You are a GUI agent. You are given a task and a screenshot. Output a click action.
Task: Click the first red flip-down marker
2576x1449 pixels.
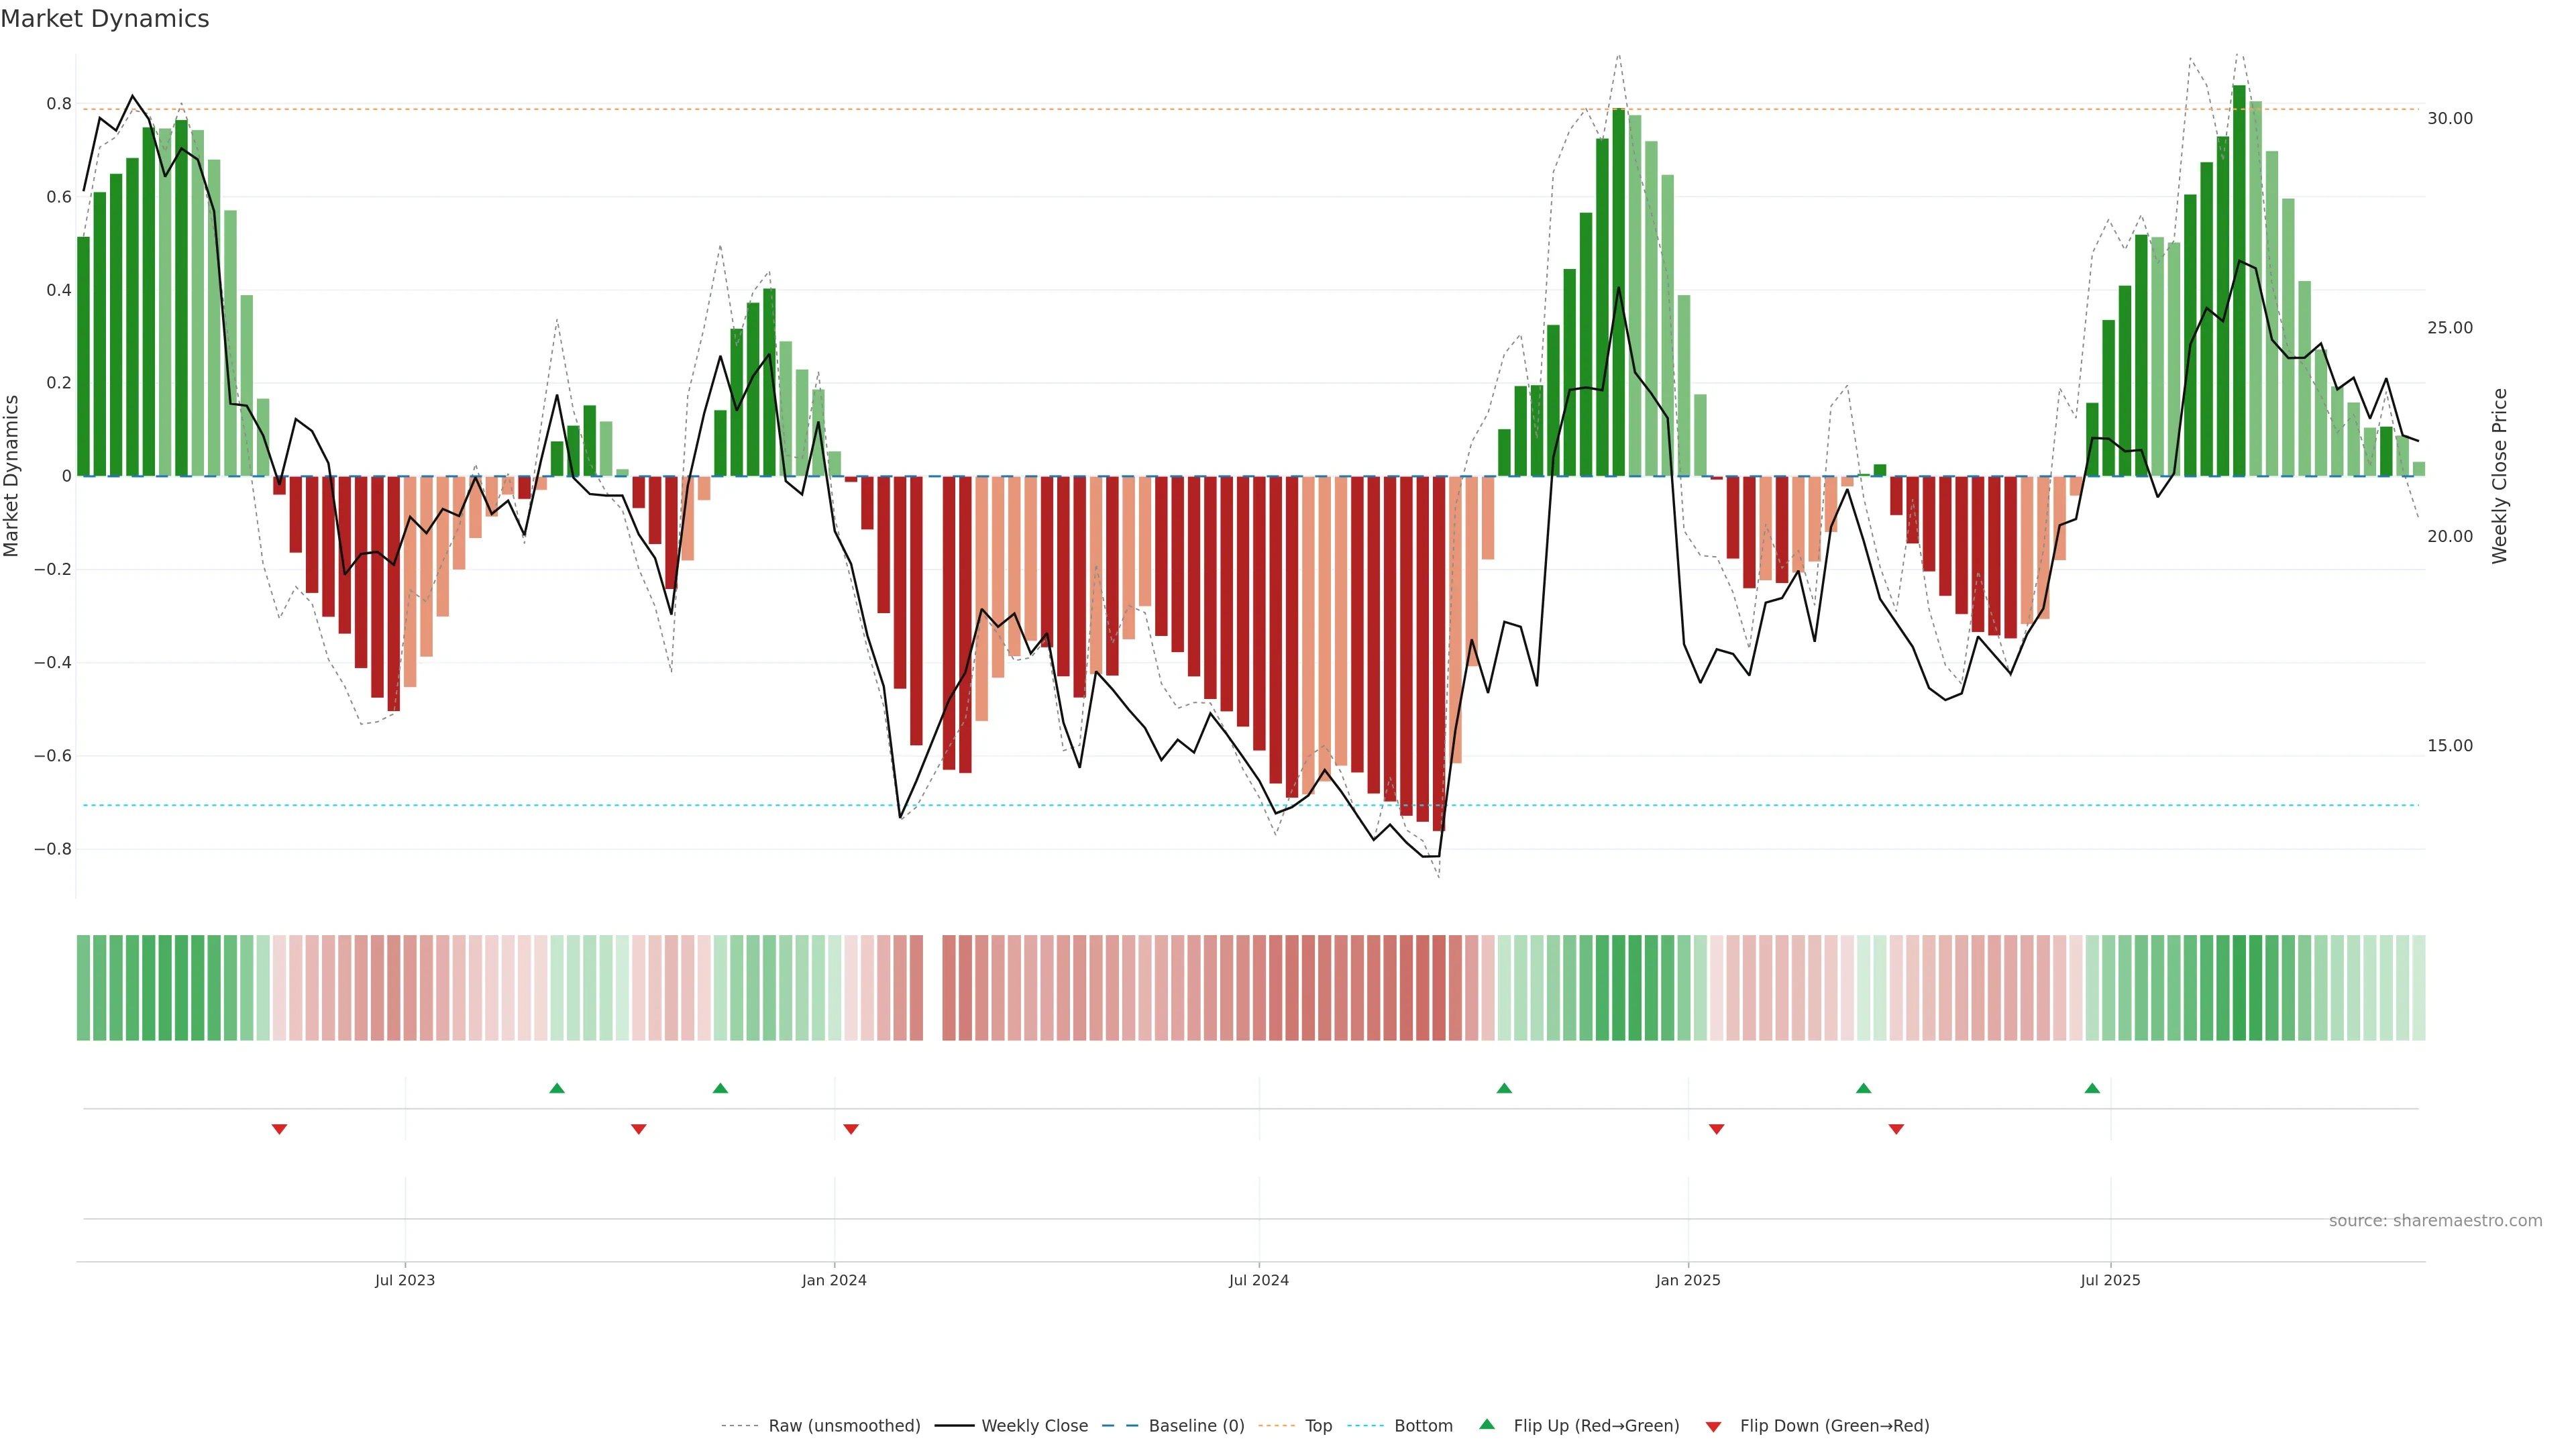[280, 1129]
